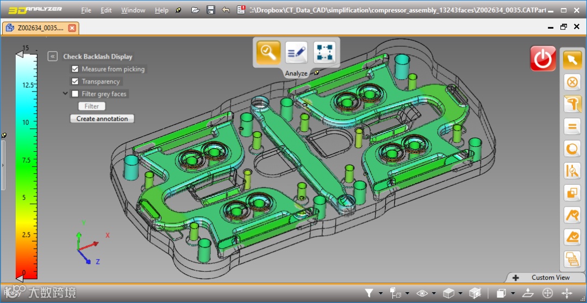Click the Create annotation button
Screen dimensions: 587x303
[102, 119]
